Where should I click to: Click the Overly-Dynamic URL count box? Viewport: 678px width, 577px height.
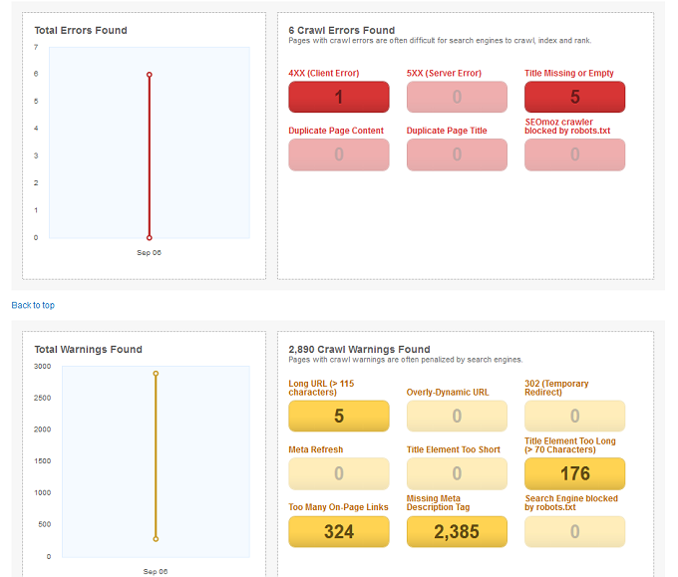pos(457,416)
